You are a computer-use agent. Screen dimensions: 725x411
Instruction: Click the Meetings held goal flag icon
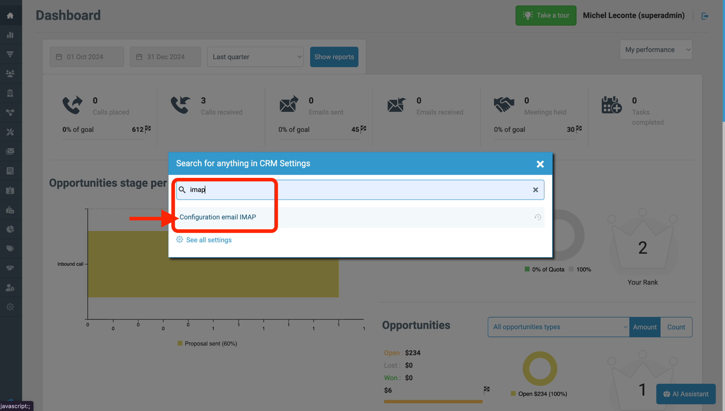tap(579, 129)
